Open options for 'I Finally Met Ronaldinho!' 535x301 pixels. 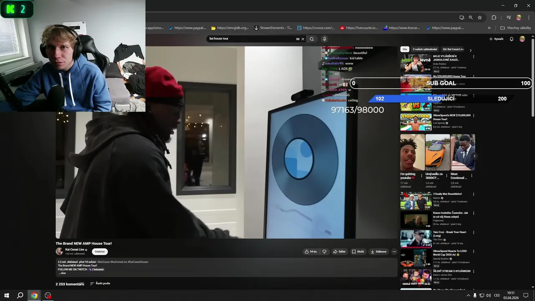tap(473, 194)
